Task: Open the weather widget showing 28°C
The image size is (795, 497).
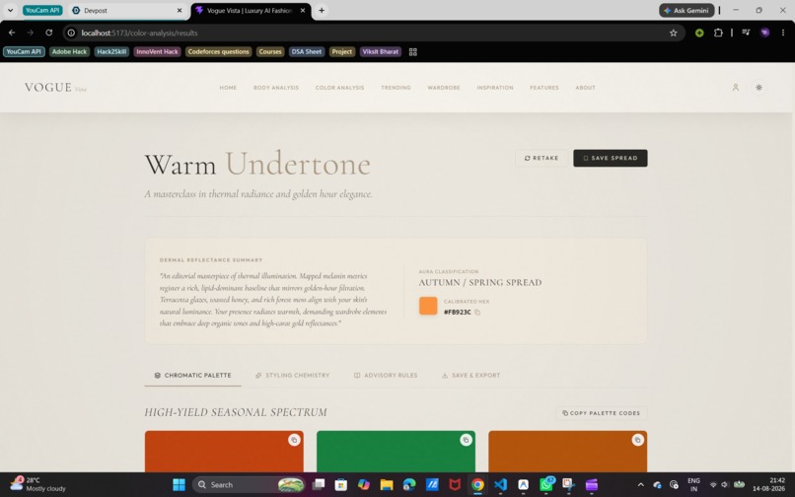Action: coord(38,484)
